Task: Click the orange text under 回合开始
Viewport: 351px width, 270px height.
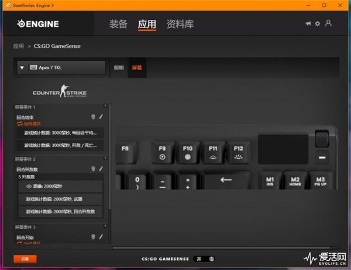Action: point(32,243)
